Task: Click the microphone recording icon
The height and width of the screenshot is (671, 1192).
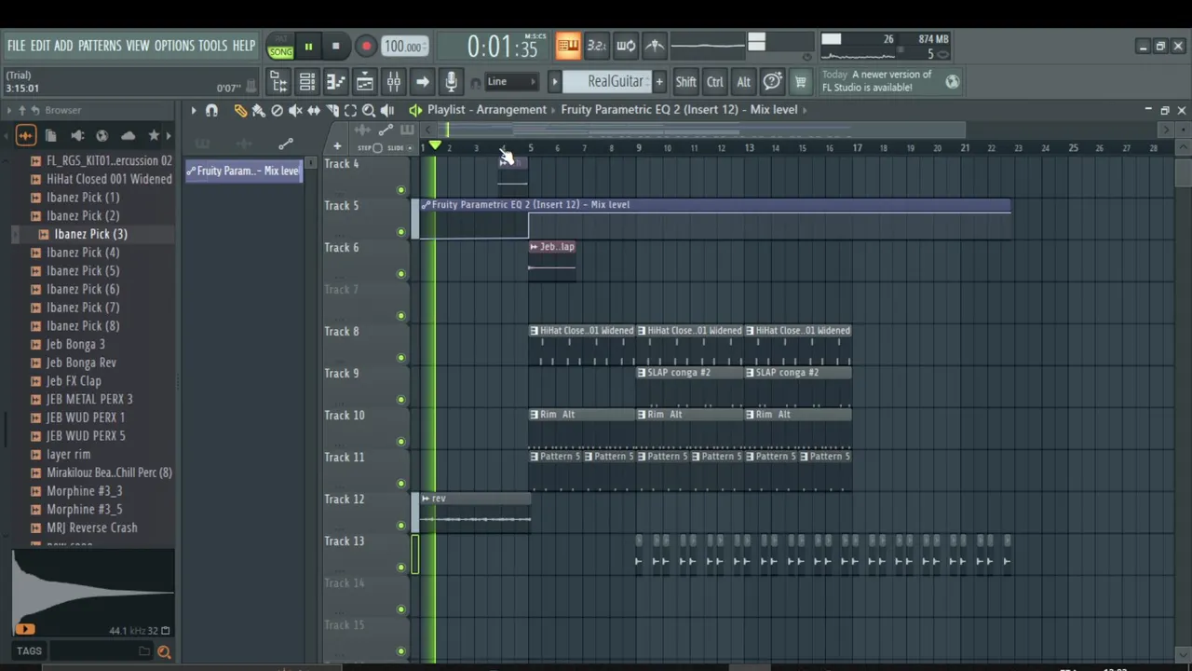Action: point(452,82)
